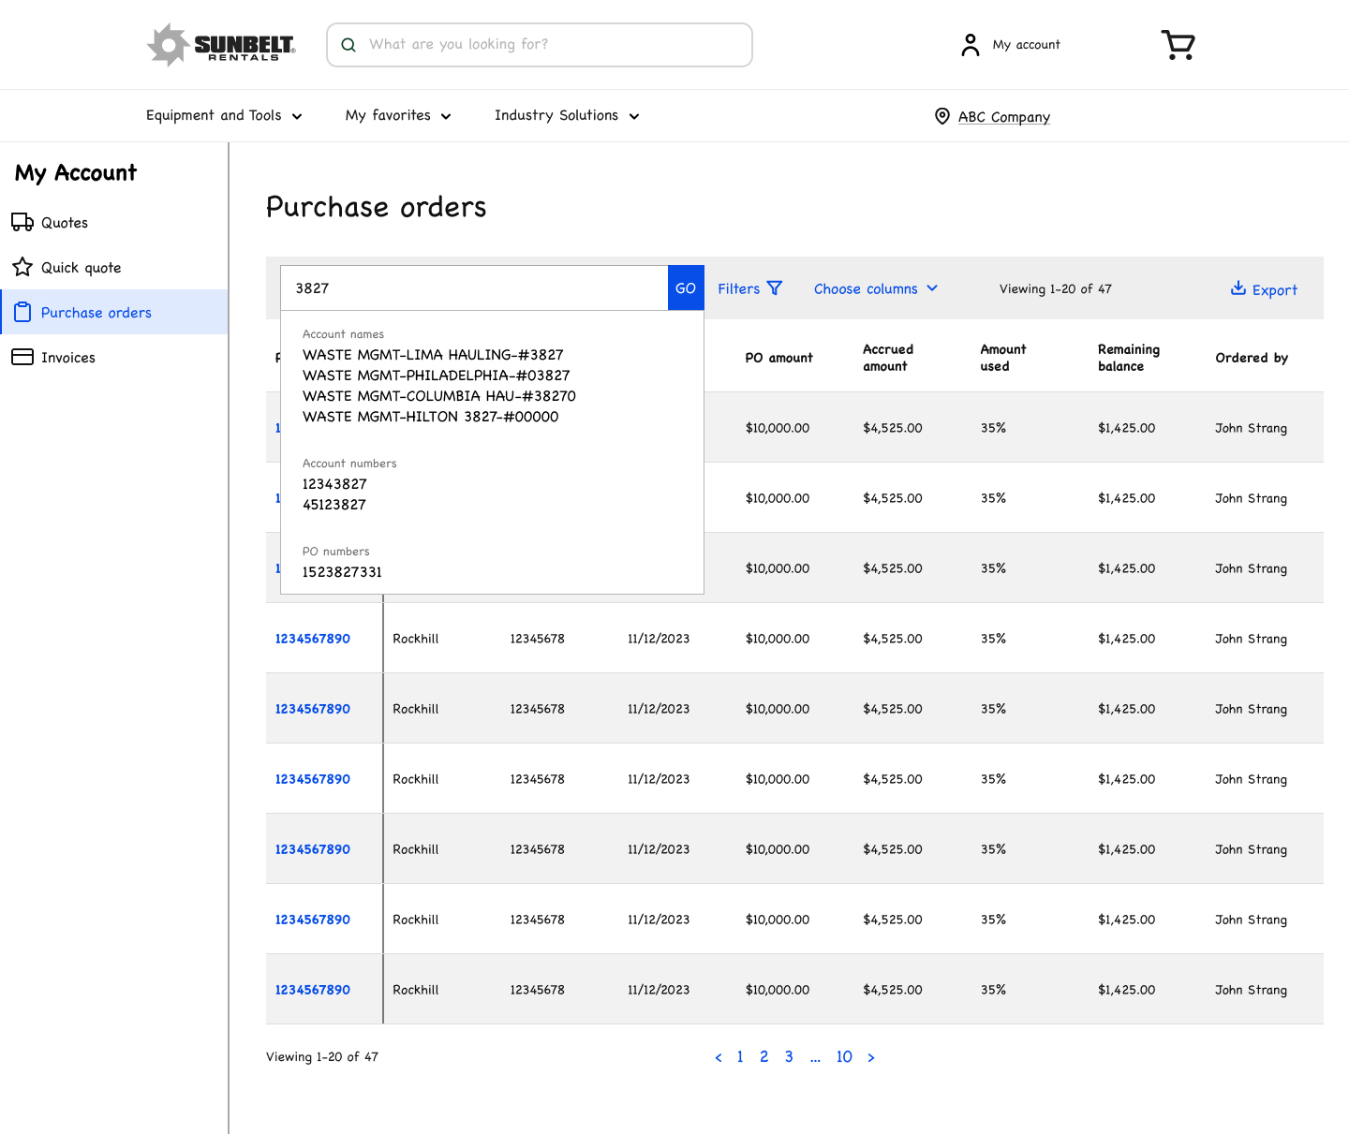Click the Amount used column header
The width and height of the screenshot is (1349, 1134).
coord(1003,358)
